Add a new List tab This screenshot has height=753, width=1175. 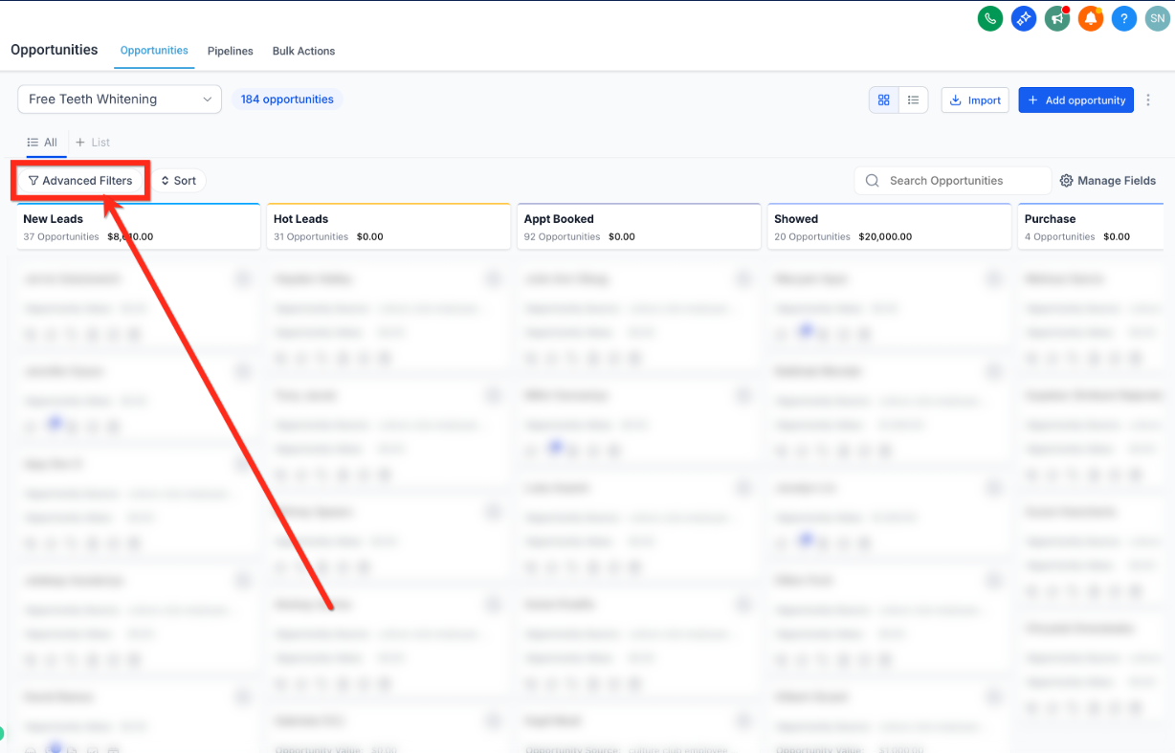point(93,143)
